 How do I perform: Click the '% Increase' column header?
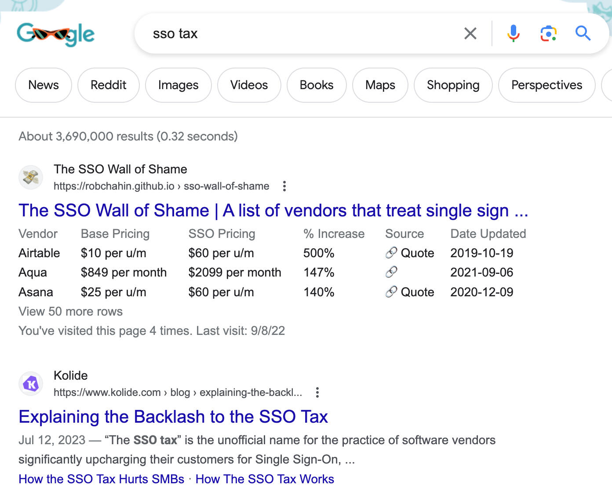click(x=334, y=234)
